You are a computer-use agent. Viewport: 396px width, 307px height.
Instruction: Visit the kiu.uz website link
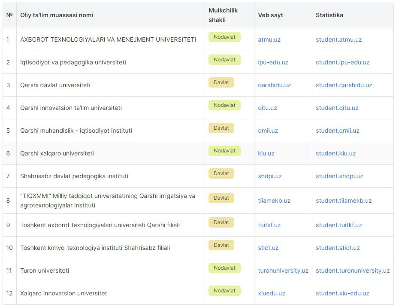pos(266,153)
